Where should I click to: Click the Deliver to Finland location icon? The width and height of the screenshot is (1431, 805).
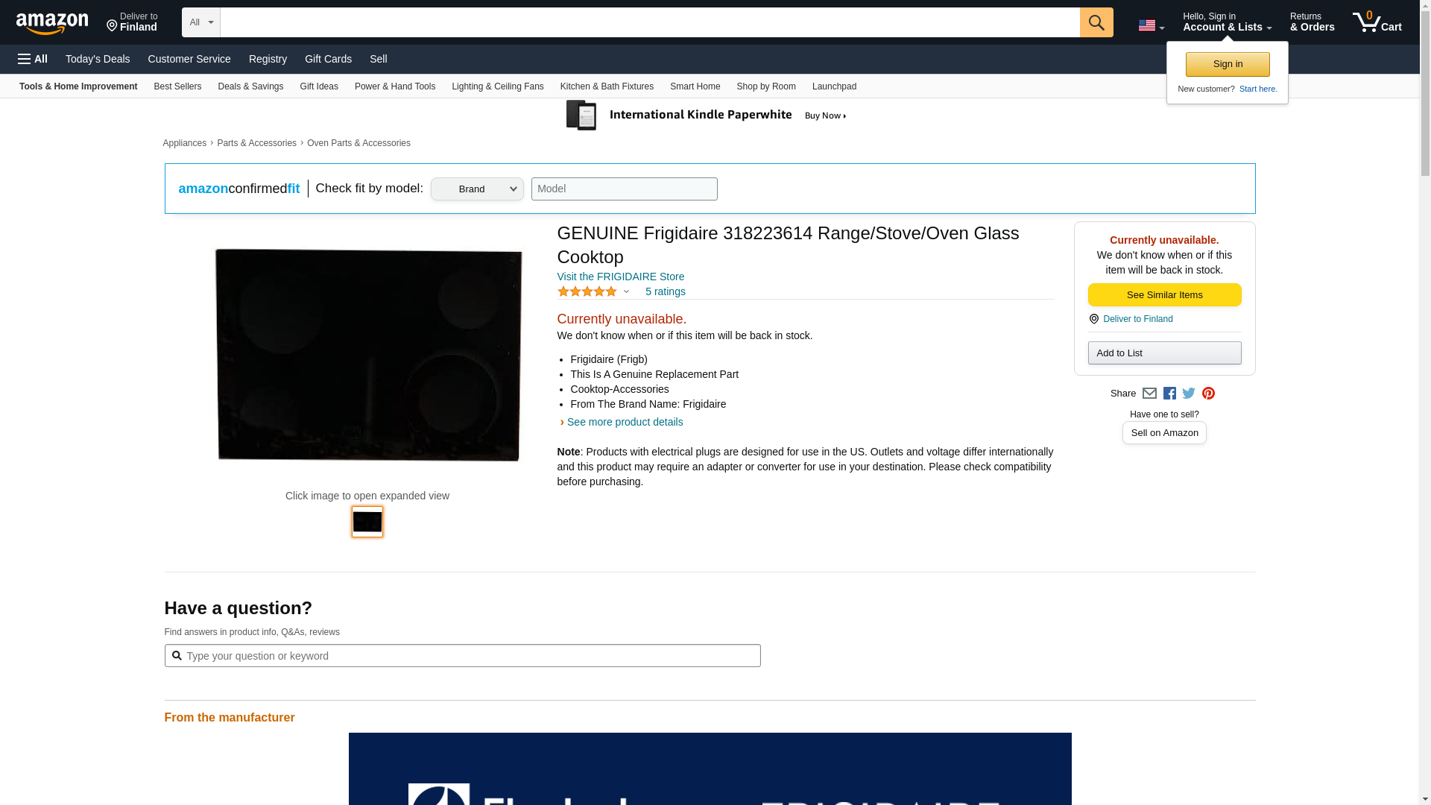coord(112,27)
